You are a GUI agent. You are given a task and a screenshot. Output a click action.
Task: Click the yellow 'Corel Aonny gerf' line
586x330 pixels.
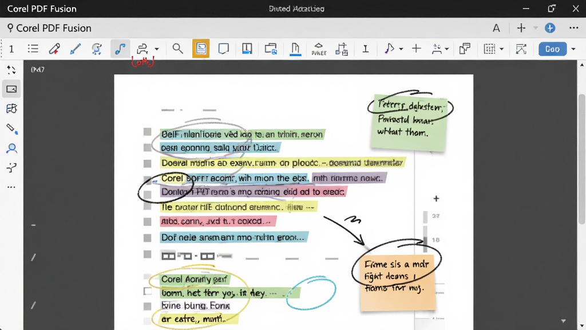click(x=195, y=279)
